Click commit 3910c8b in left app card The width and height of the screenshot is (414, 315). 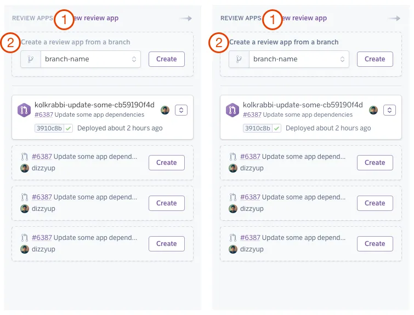click(x=49, y=128)
